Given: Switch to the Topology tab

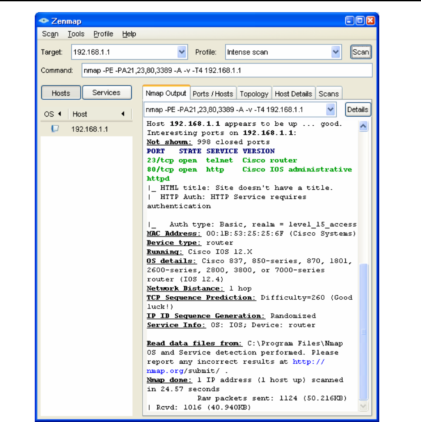Looking at the screenshot, I should (254, 94).
